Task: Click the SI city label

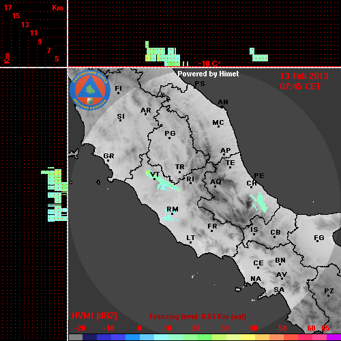Action: coord(121,117)
